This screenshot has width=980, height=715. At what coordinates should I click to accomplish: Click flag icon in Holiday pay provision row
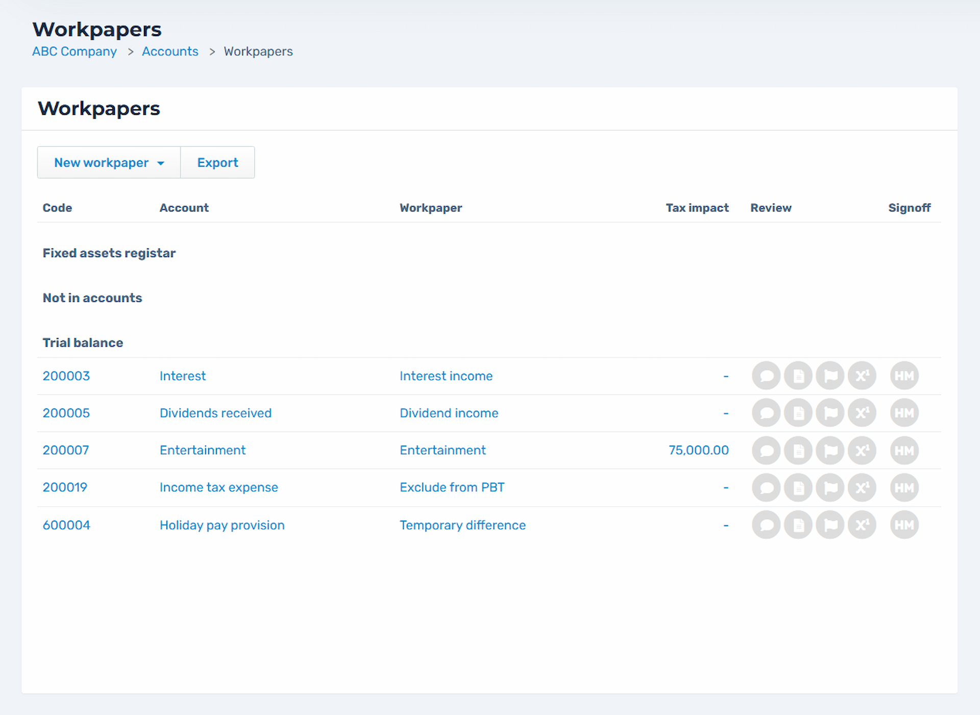click(830, 525)
